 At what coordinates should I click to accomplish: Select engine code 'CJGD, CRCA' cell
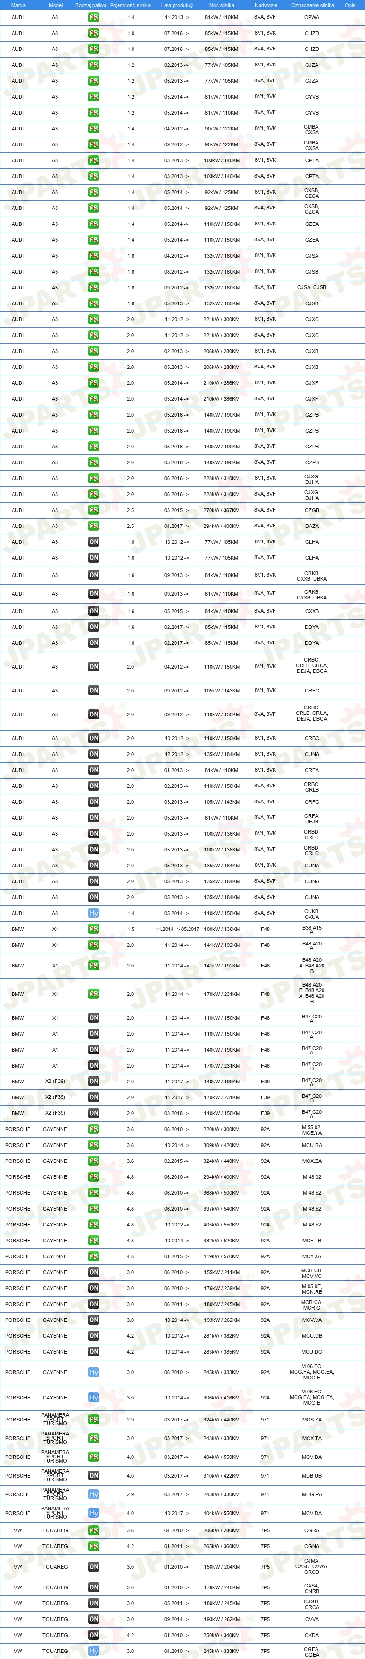pos(312,1604)
